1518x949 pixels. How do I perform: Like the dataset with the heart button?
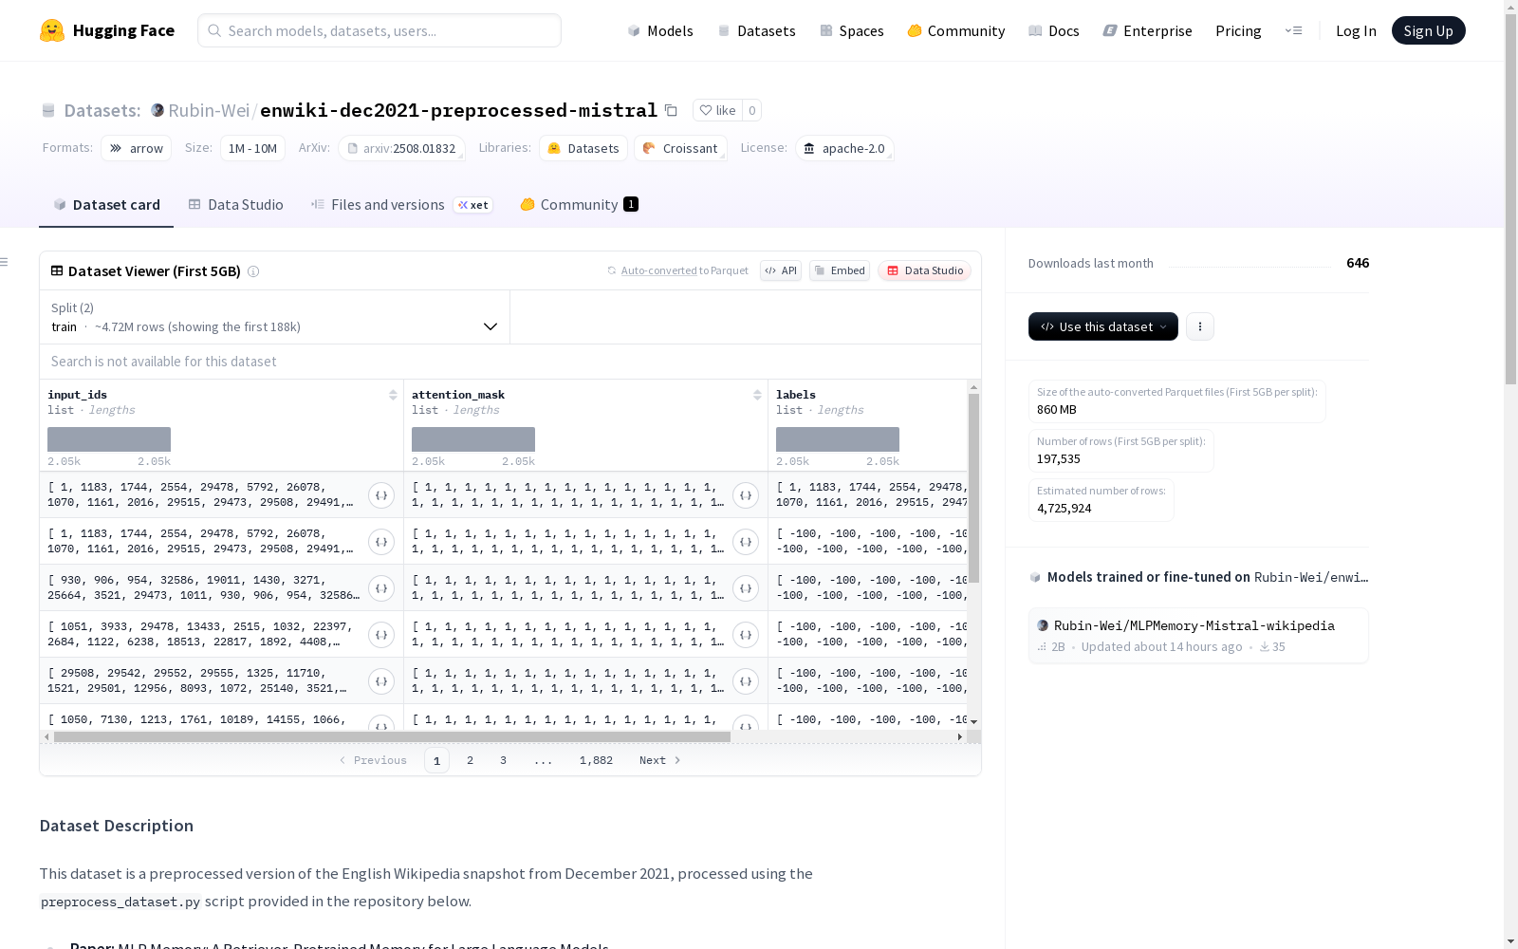(717, 110)
